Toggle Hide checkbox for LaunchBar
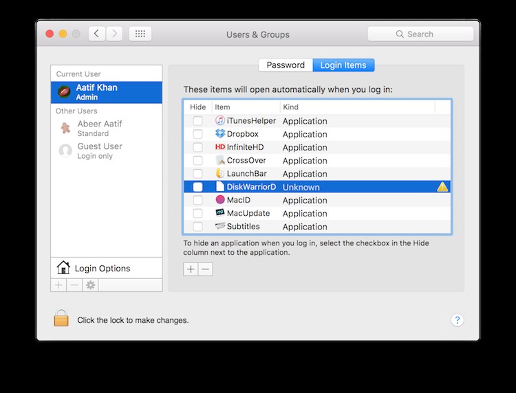516x393 pixels. 197,174
